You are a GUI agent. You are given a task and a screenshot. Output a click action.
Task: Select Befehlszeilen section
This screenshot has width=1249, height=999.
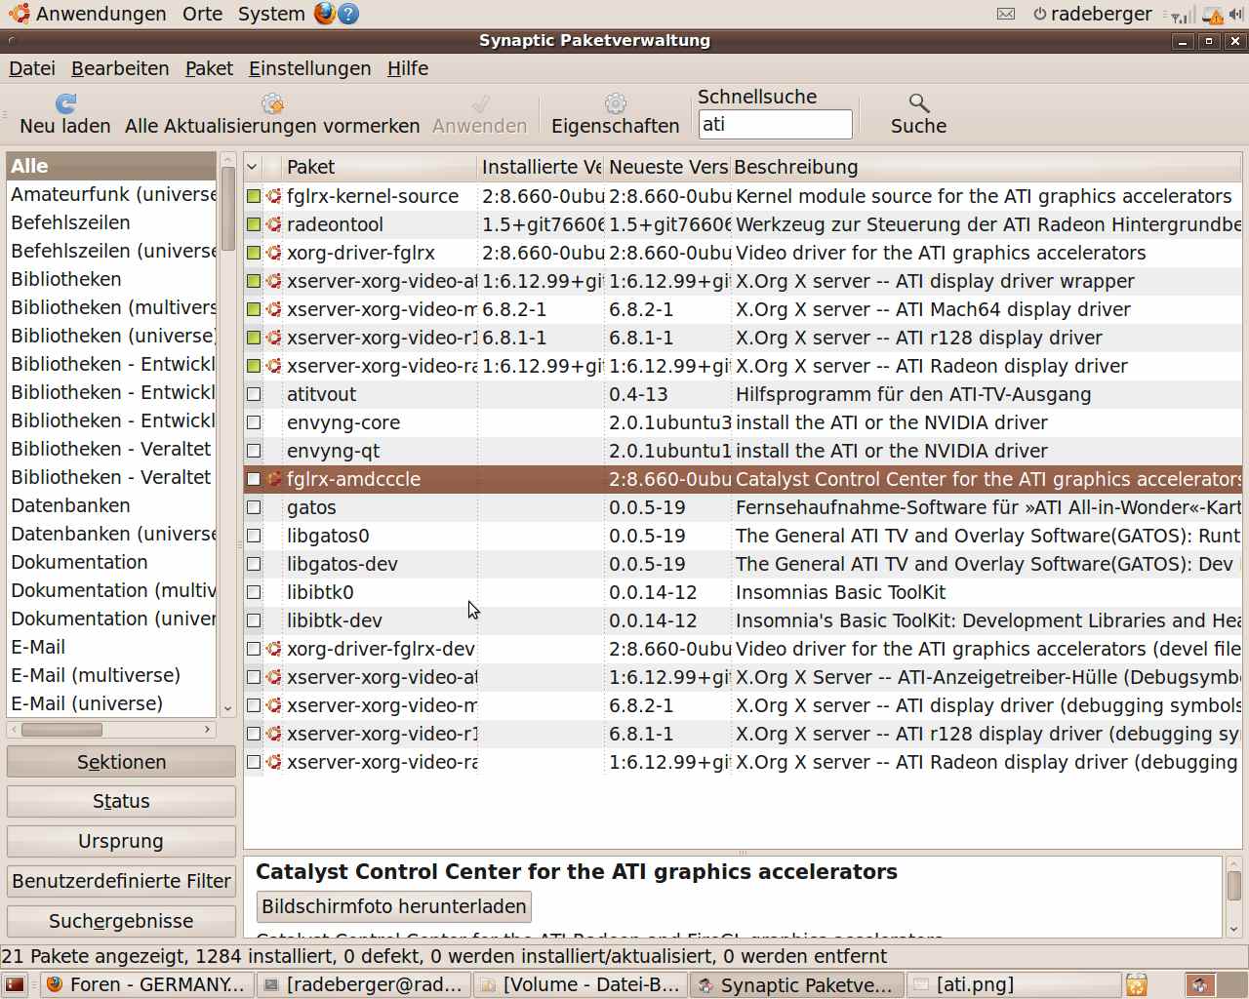[x=111, y=222]
